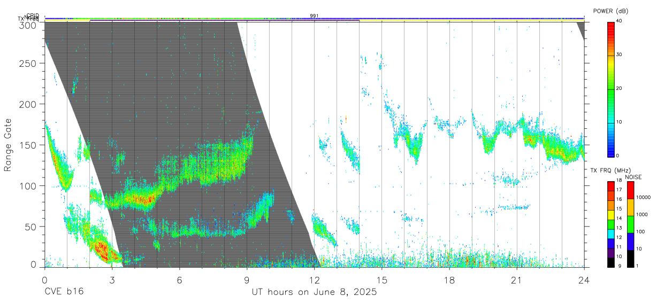Click the y-axis tick label 50
This screenshot has height=303, width=657.
(x=30, y=227)
